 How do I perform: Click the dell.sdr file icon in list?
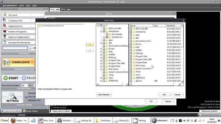pos(134,81)
